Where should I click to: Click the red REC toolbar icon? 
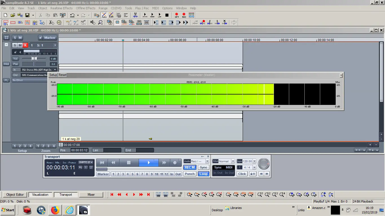click(x=184, y=15)
